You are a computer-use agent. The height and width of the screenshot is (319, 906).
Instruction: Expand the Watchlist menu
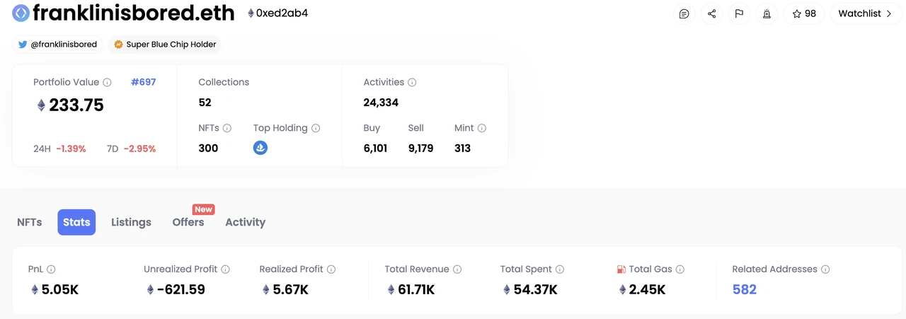(866, 13)
